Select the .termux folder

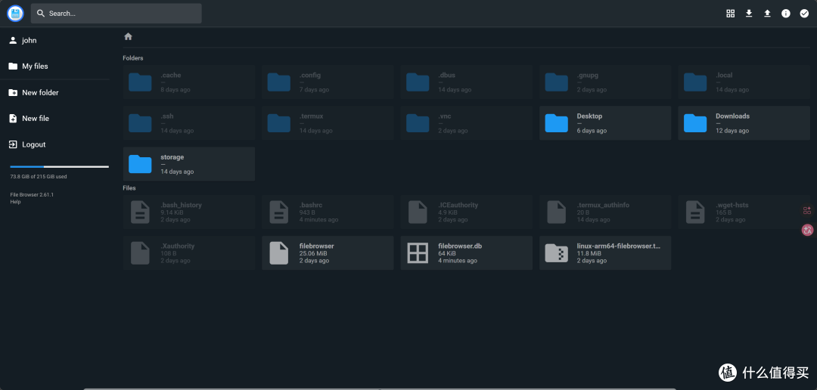(x=328, y=123)
